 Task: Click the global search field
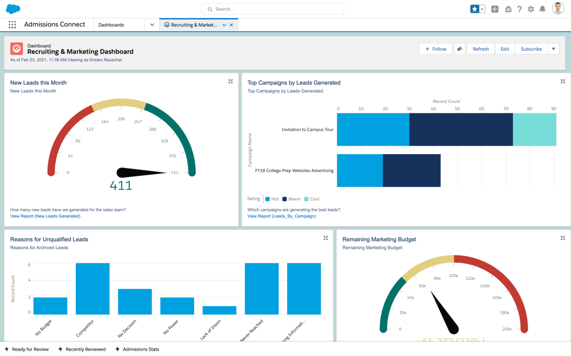[273, 9]
